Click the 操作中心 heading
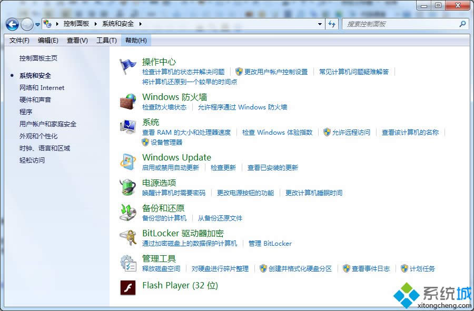This screenshot has width=474, height=311. tap(159, 62)
